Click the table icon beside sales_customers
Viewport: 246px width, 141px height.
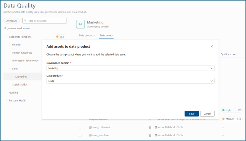(90, 127)
